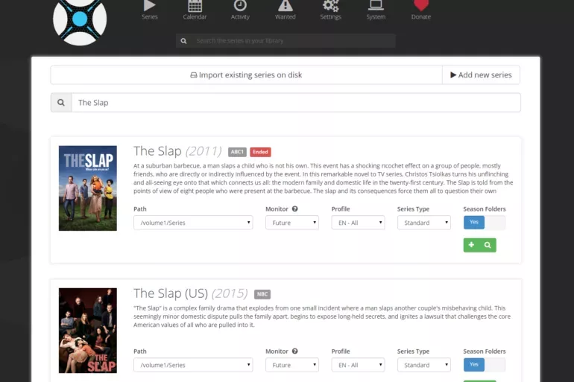The height and width of the screenshot is (382, 574).
Task: Click the Sonarr logo
Action: [x=80, y=21]
